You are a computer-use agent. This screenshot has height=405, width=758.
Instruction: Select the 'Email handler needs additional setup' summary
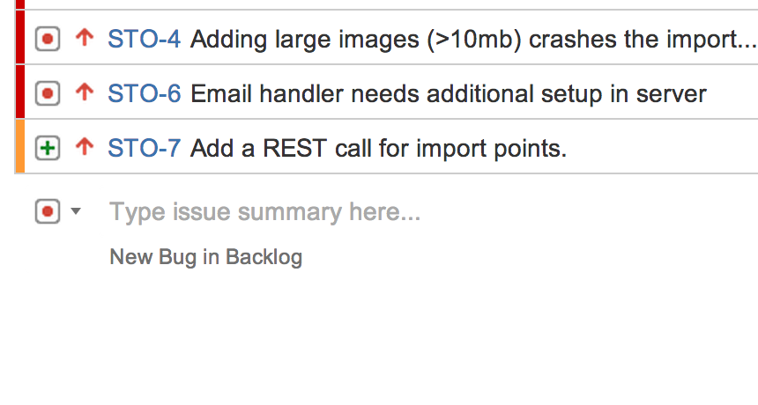[x=448, y=92]
